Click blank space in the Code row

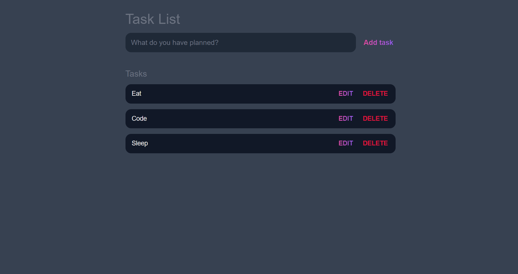tap(239, 118)
